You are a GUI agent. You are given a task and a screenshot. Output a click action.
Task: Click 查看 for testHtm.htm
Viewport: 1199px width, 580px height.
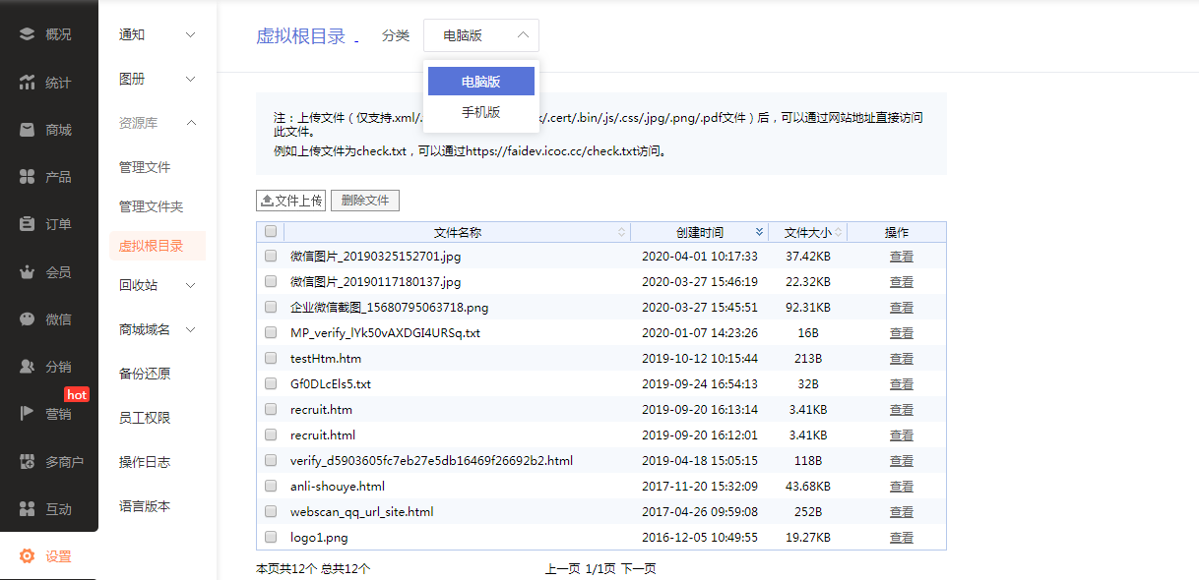pos(902,358)
